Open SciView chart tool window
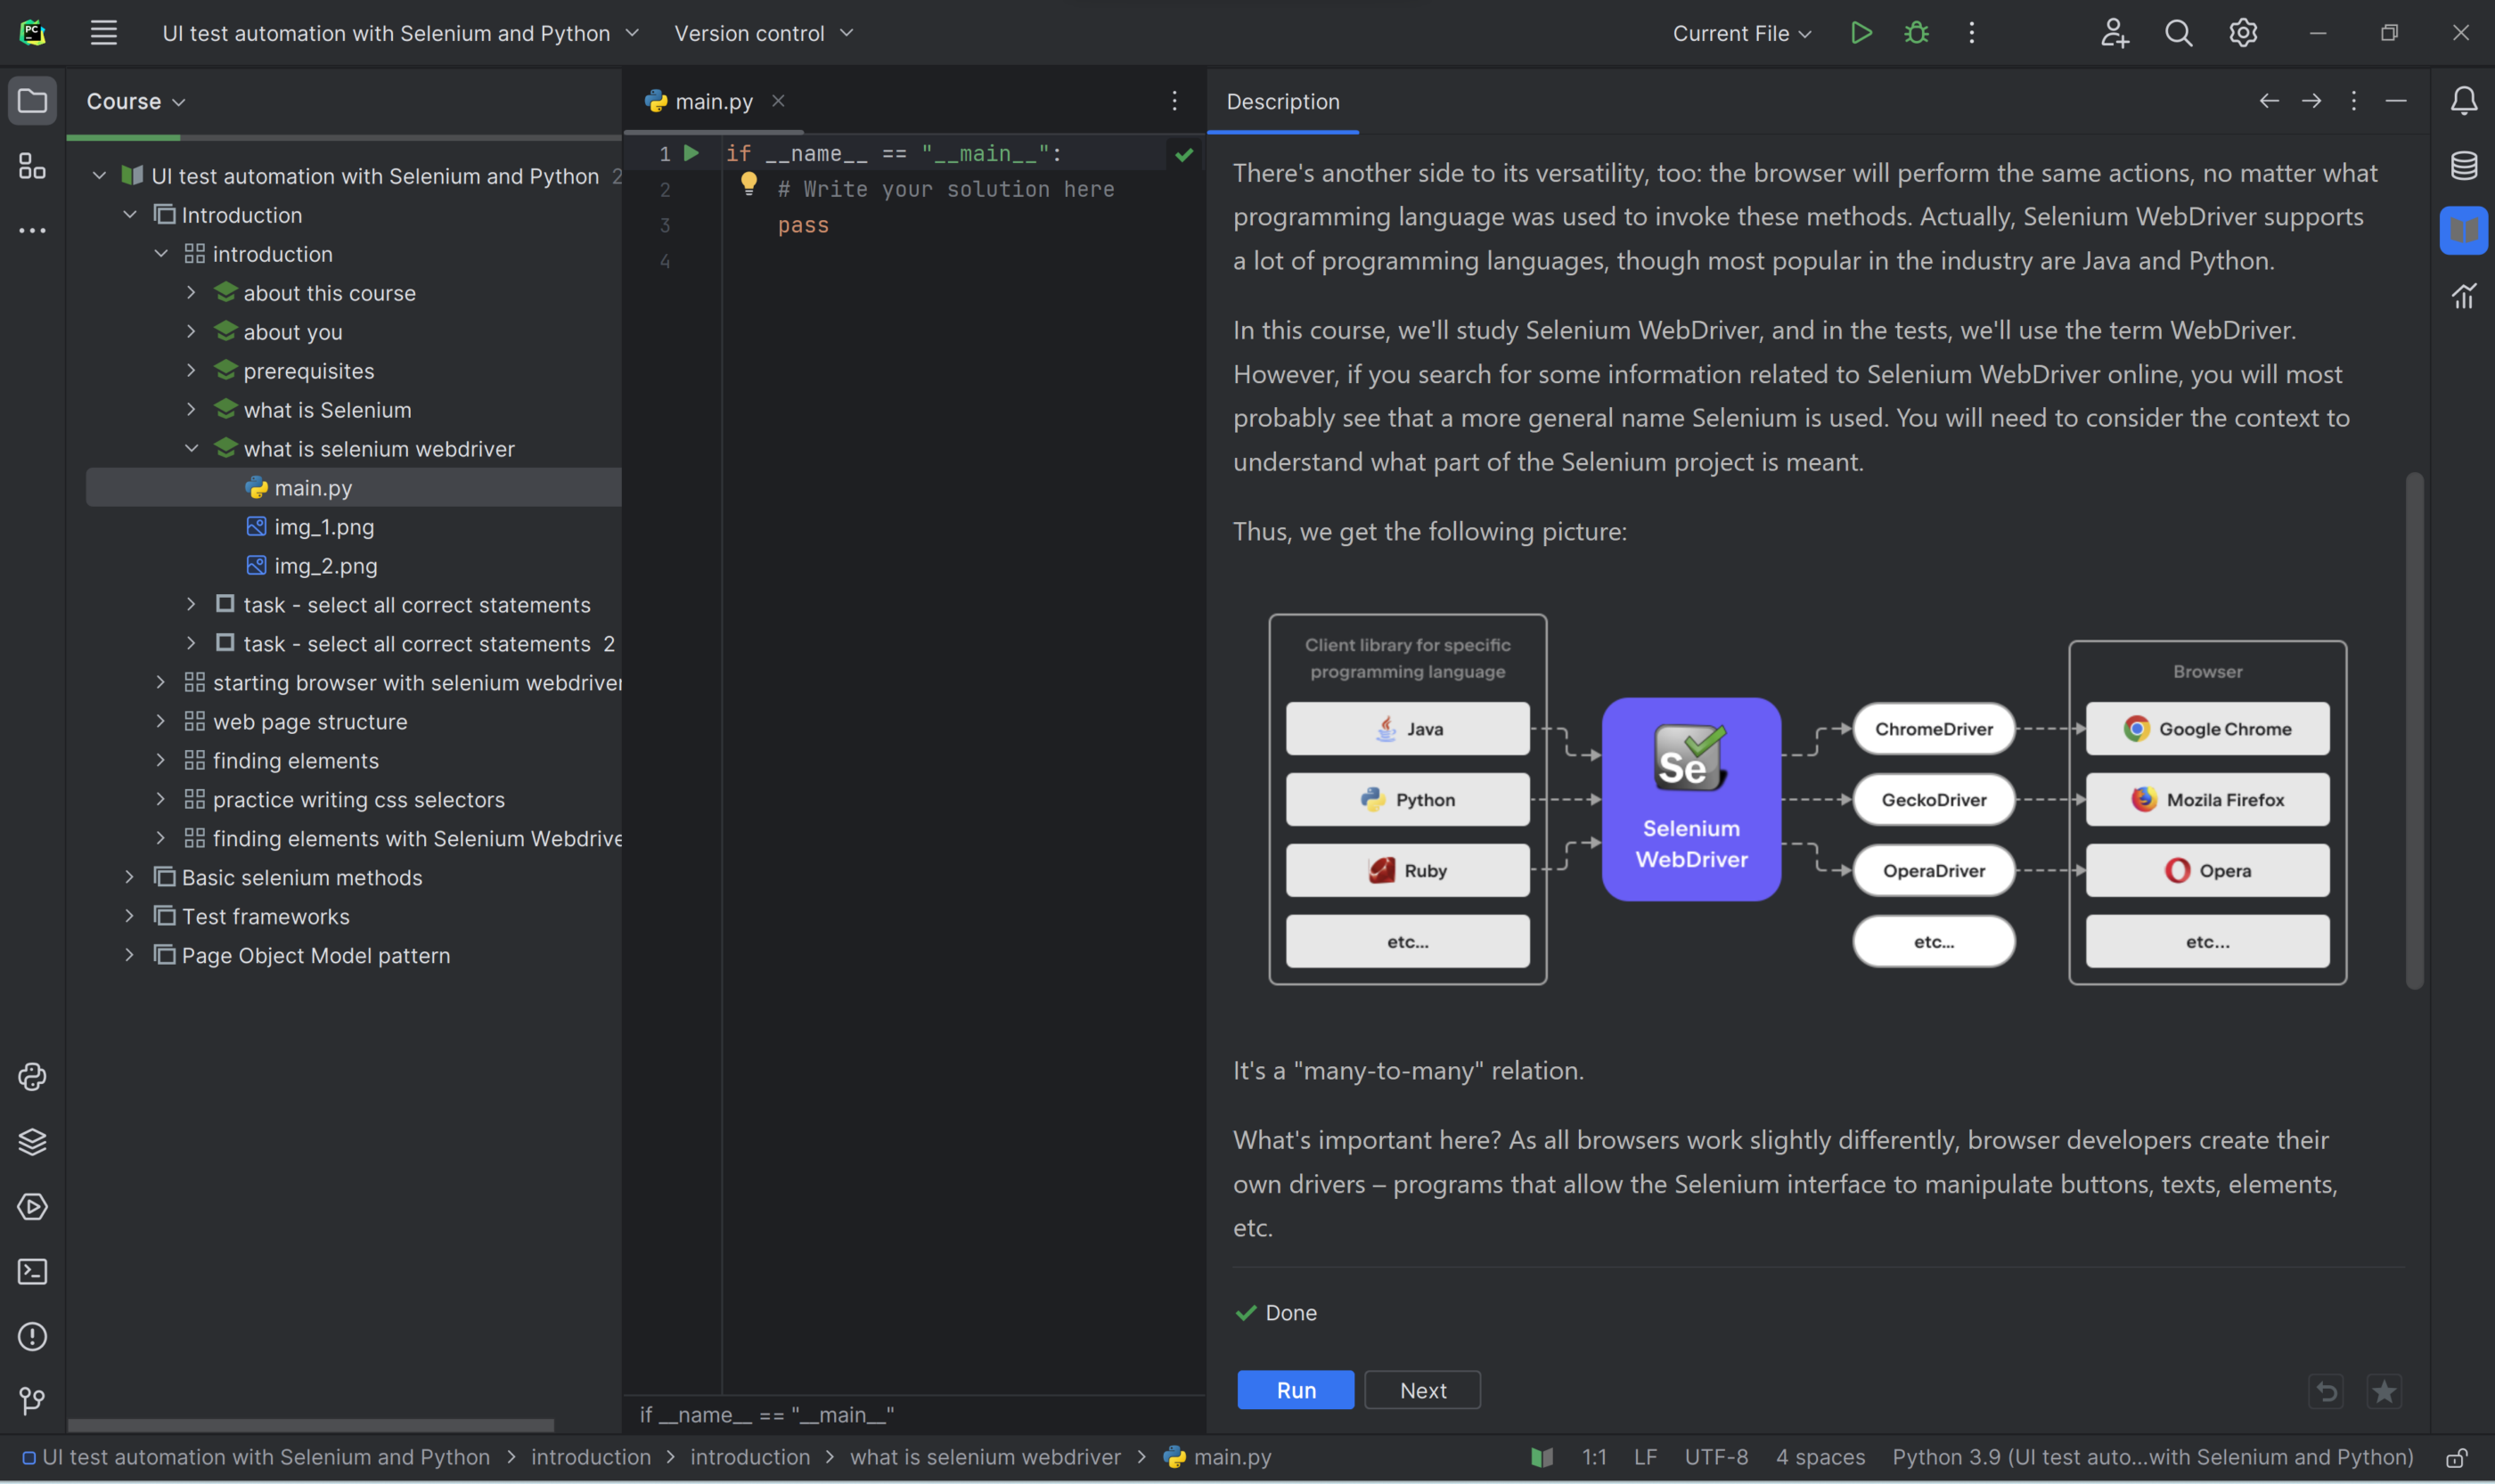The image size is (2495, 1484). (x=2463, y=295)
